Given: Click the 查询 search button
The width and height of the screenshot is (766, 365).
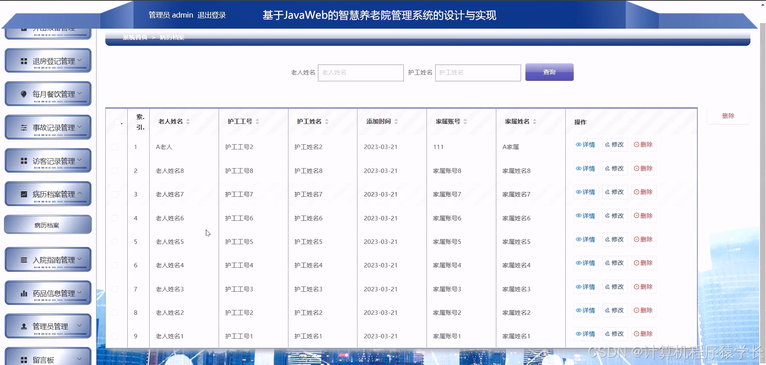Looking at the screenshot, I should pyautogui.click(x=549, y=73).
